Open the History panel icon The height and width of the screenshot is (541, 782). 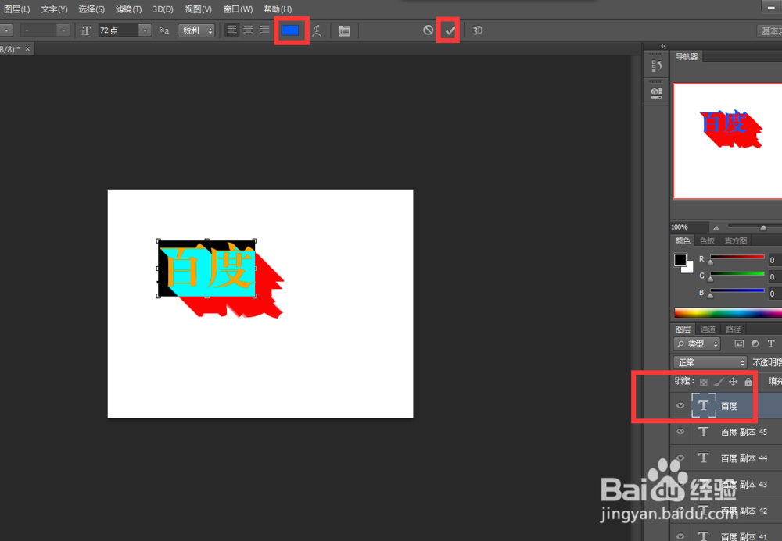pyautogui.click(x=656, y=66)
